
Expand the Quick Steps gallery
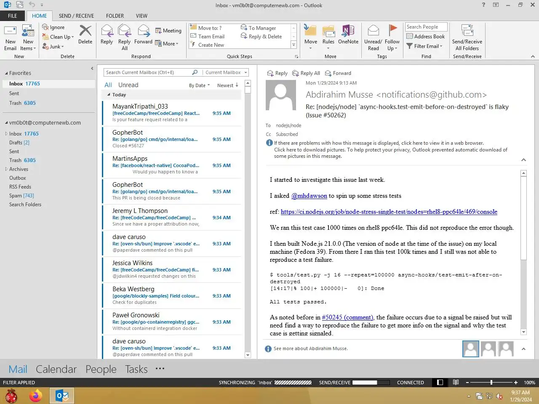coord(294,45)
